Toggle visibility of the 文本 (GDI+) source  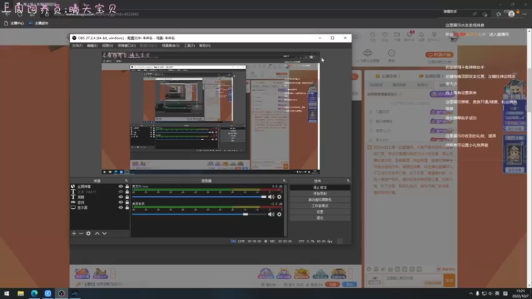(120, 191)
